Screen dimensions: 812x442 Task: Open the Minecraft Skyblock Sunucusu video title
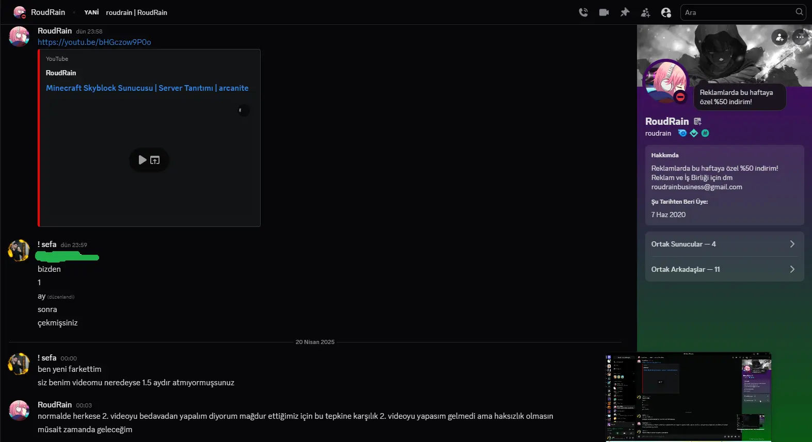(x=147, y=88)
